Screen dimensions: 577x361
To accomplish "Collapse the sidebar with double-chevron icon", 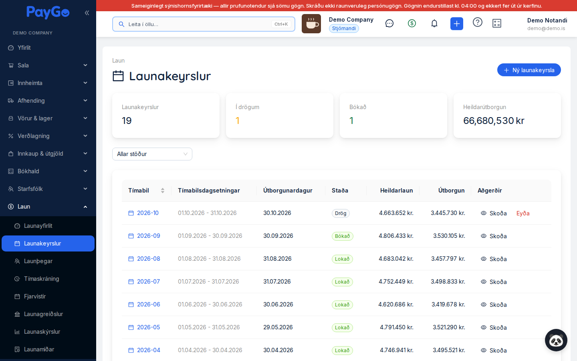I will point(87,13).
